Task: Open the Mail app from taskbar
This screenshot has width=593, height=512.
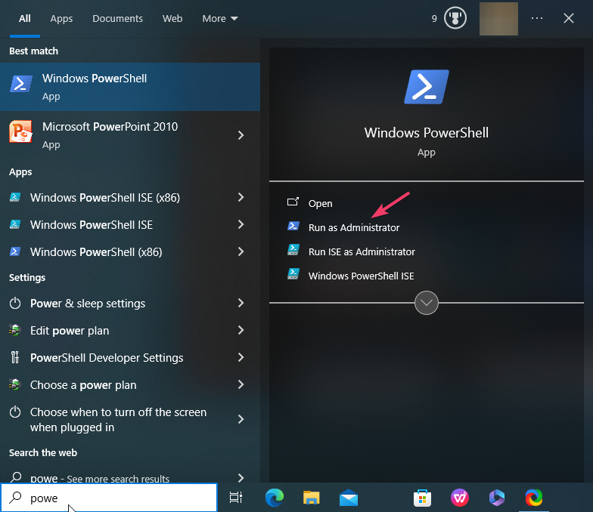Action: click(x=348, y=498)
